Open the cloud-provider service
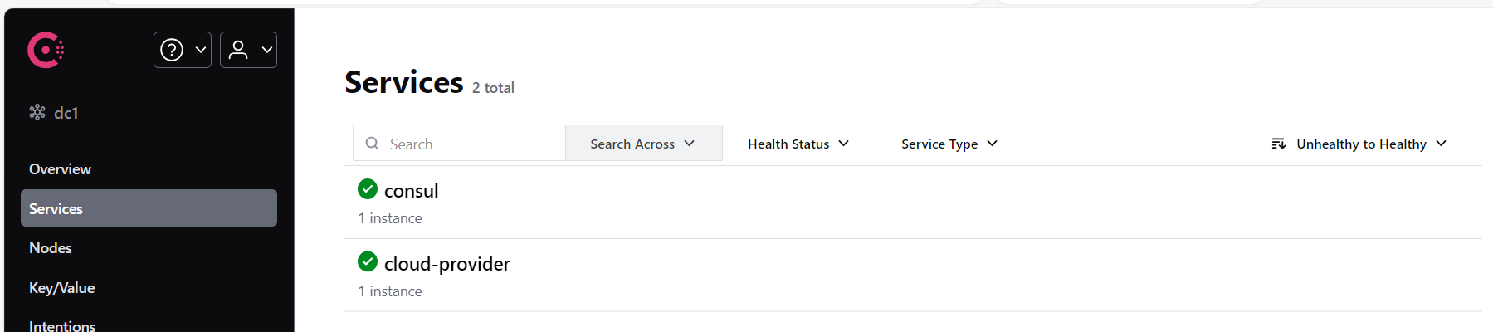 pyautogui.click(x=446, y=264)
